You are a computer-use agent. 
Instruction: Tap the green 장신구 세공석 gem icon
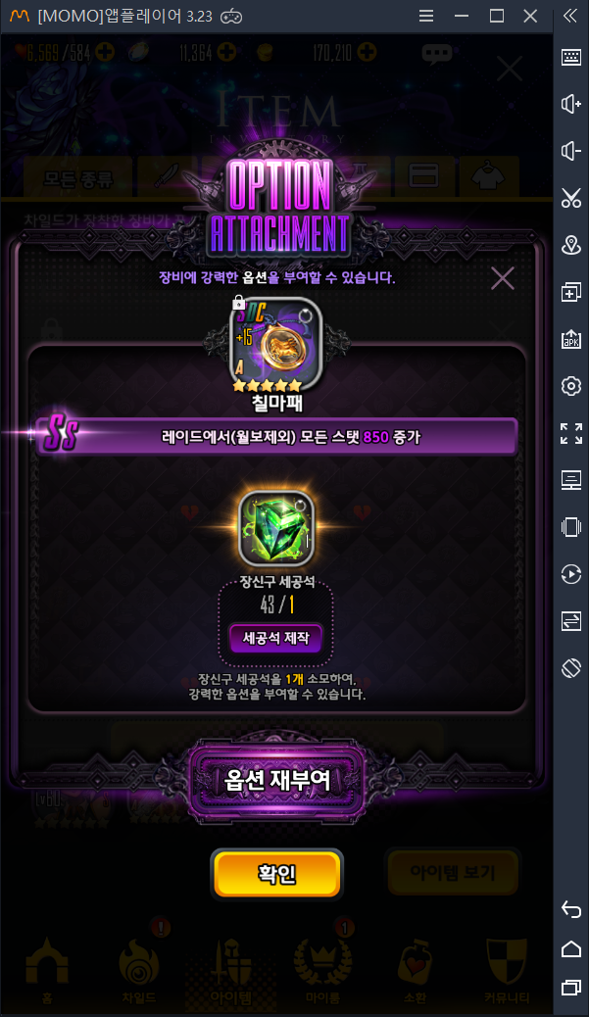[276, 529]
